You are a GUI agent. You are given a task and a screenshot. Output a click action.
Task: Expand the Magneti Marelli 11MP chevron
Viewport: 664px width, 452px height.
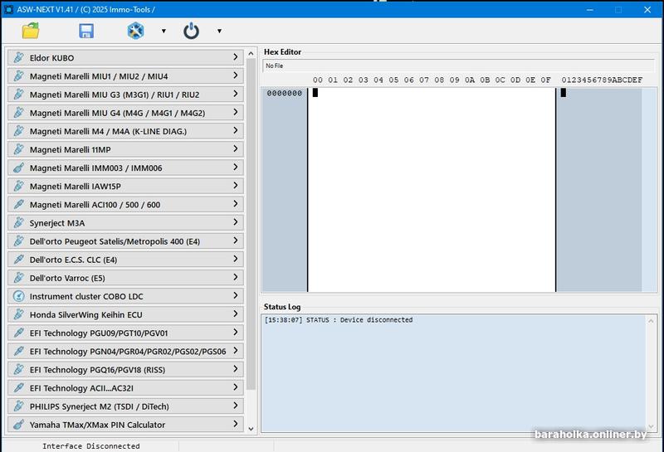tap(236, 148)
